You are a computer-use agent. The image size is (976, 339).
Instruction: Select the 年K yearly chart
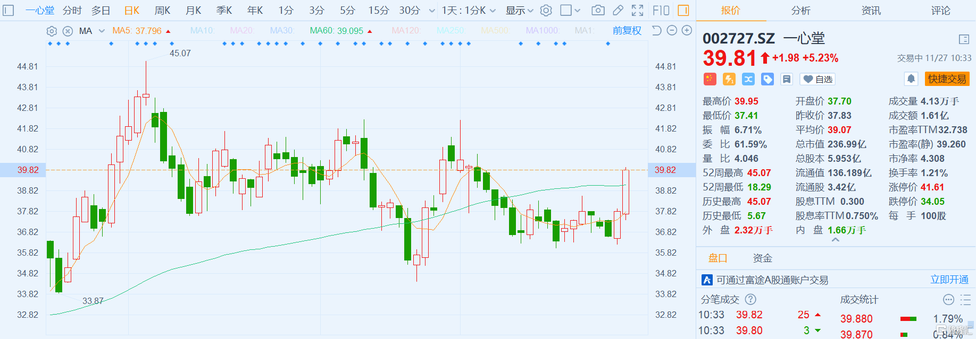[x=255, y=10]
